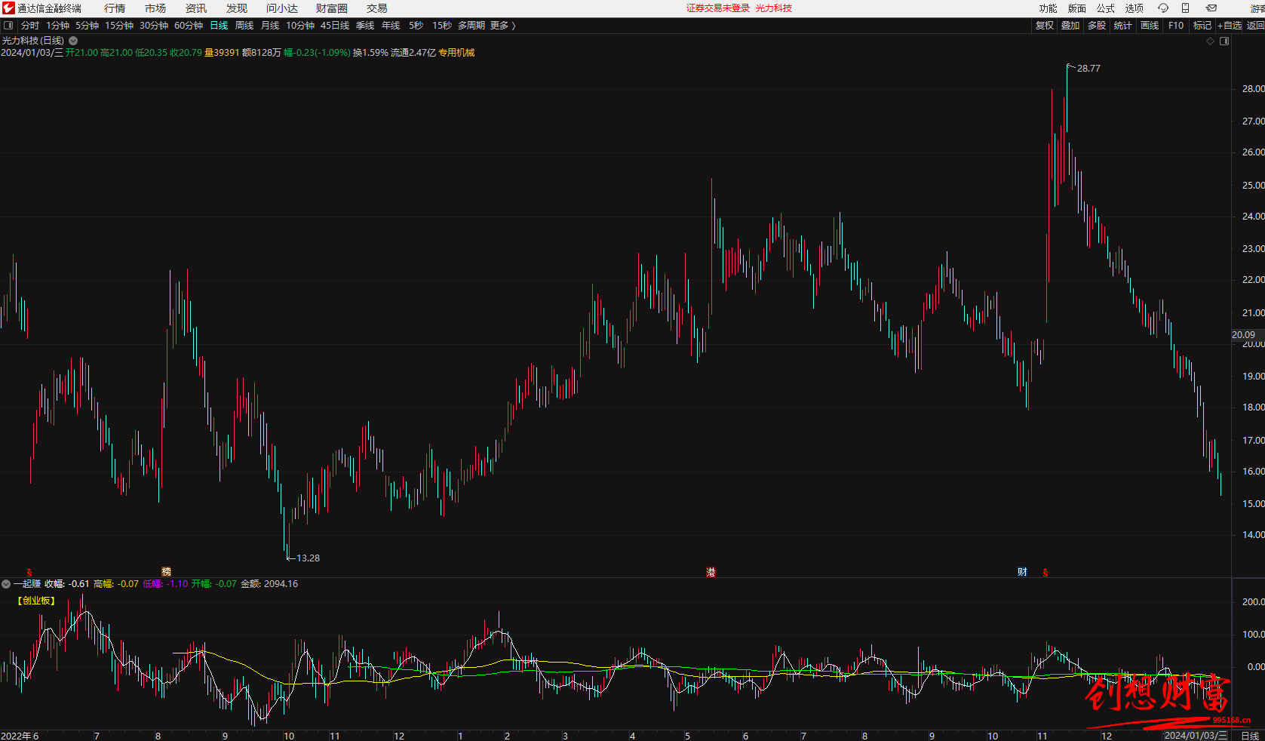The height and width of the screenshot is (741, 1265).
Task: Click the 画线 drawing button
Action: point(1150,26)
